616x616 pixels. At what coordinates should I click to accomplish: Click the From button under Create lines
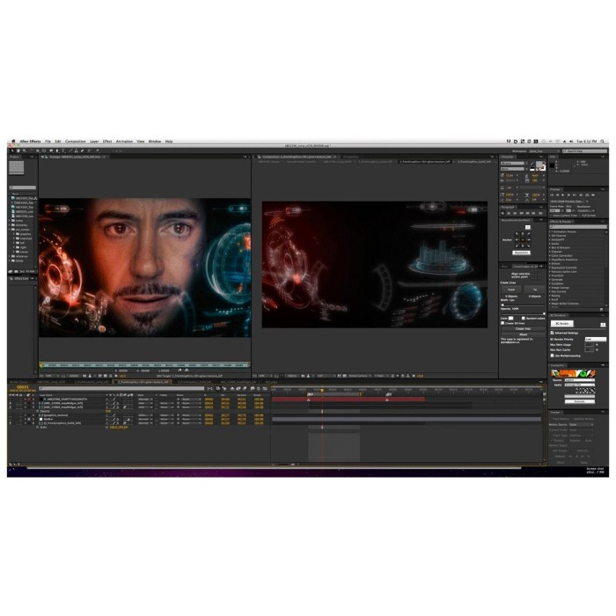tap(511, 290)
